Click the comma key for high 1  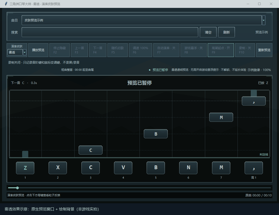[254, 168]
